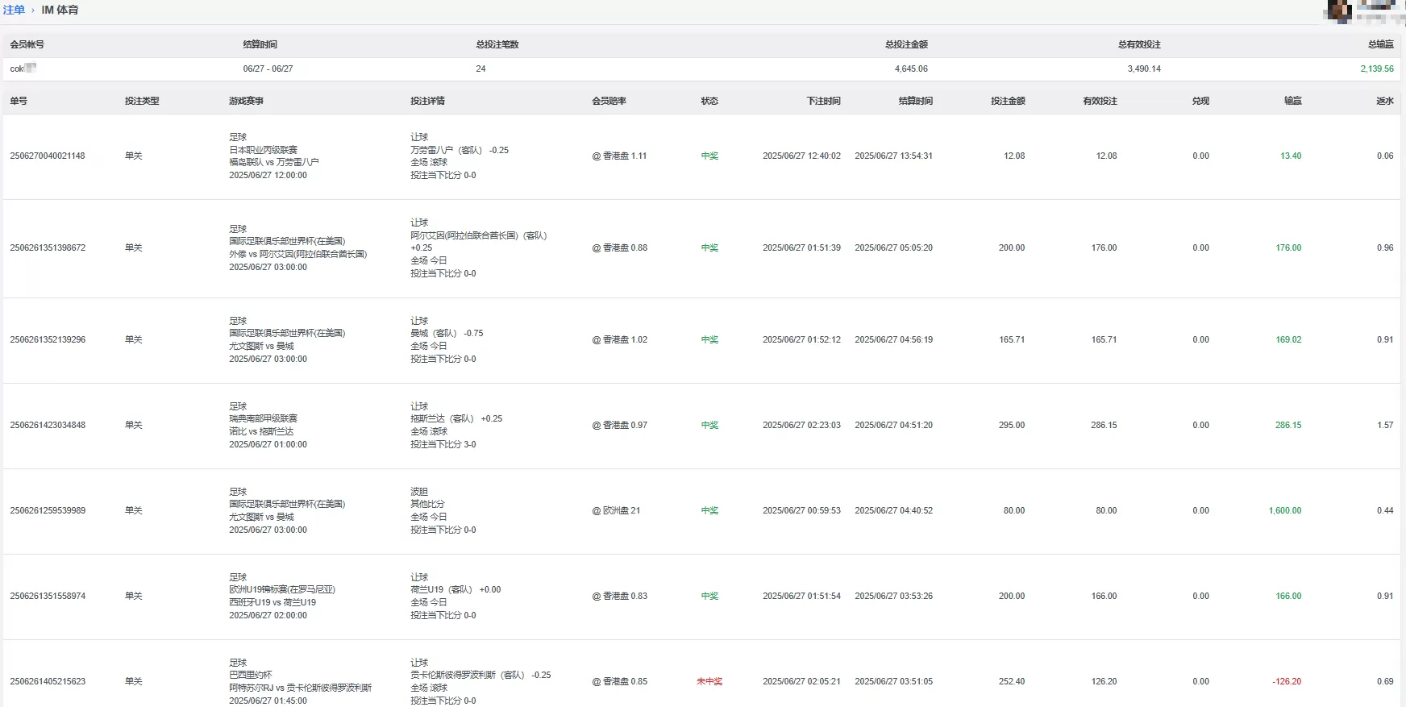Image resolution: width=1406 pixels, height=707 pixels.
Task: Select order number 2506261423034848
Action: tap(48, 425)
